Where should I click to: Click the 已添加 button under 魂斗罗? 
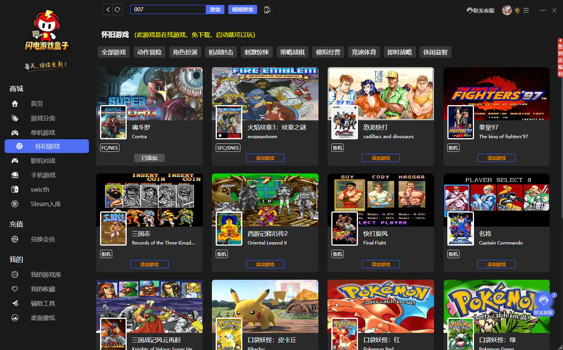click(x=149, y=158)
